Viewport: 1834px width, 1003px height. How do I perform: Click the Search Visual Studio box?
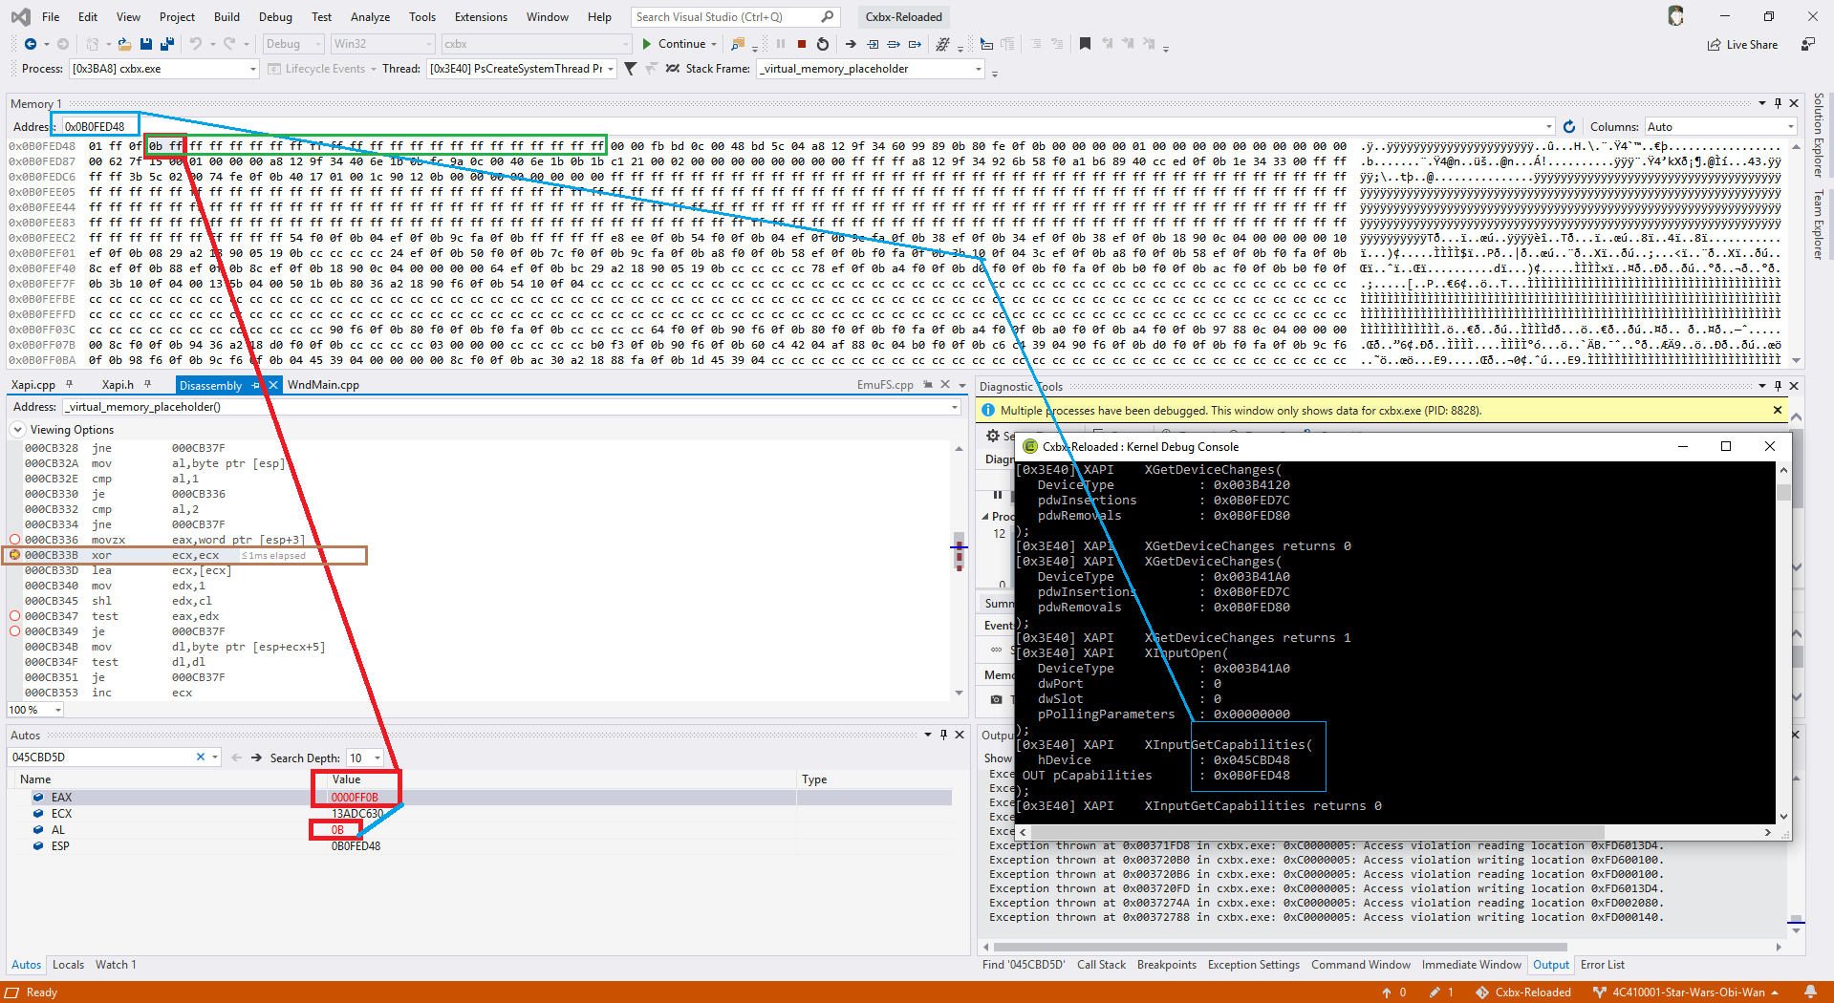[736, 17]
